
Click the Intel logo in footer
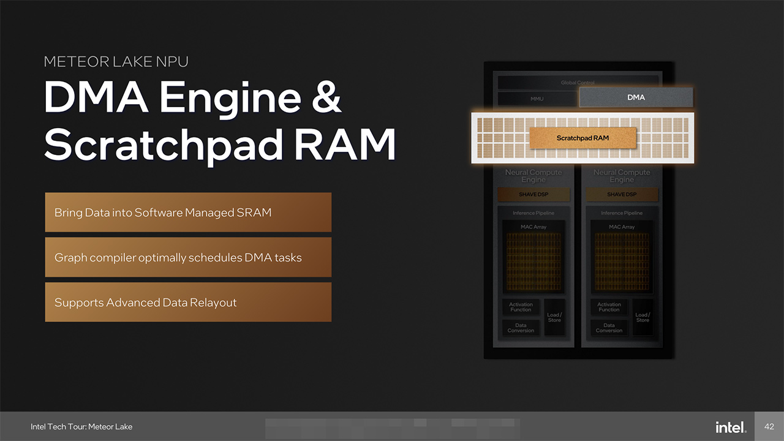pos(730,427)
